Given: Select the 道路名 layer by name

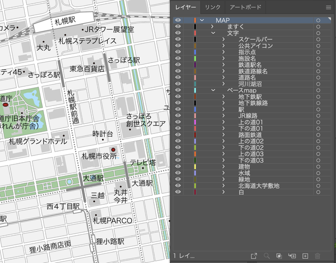Looking at the screenshot, I should (x=247, y=77).
